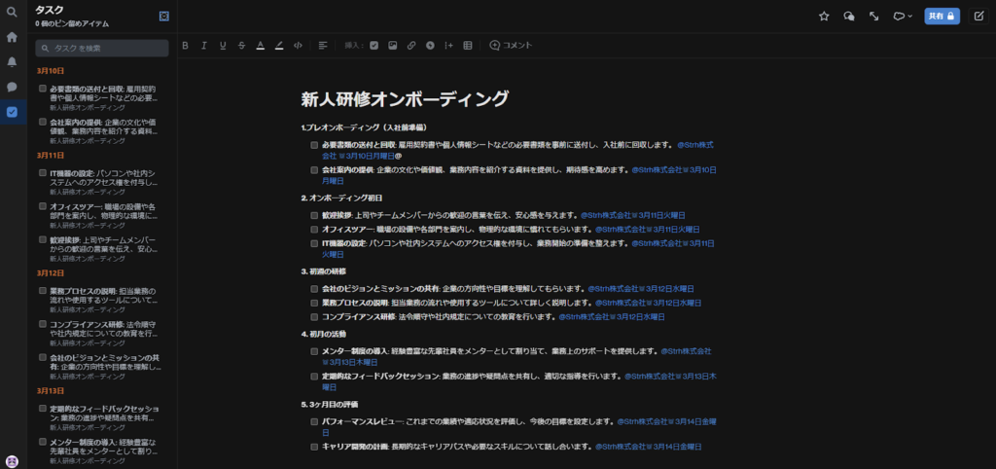Click the コメント comment button
The width and height of the screenshot is (996, 469).
click(x=511, y=45)
